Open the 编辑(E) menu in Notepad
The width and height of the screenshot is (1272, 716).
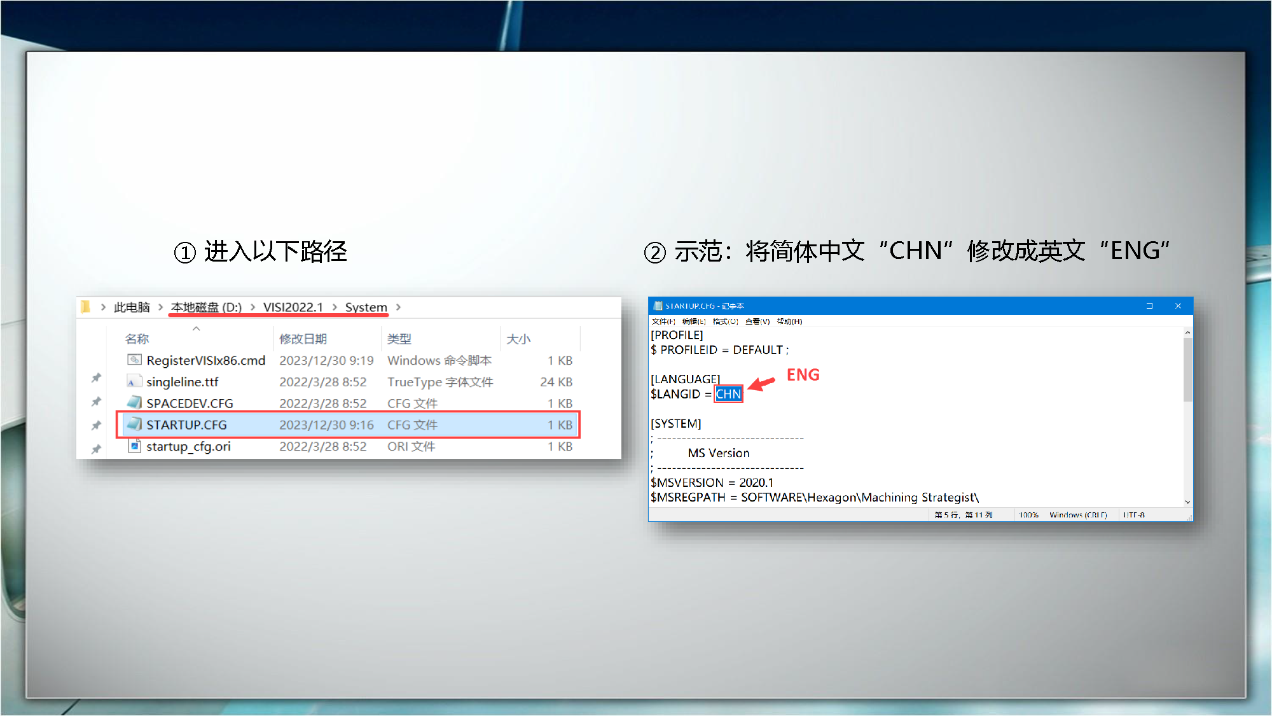(x=694, y=321)
